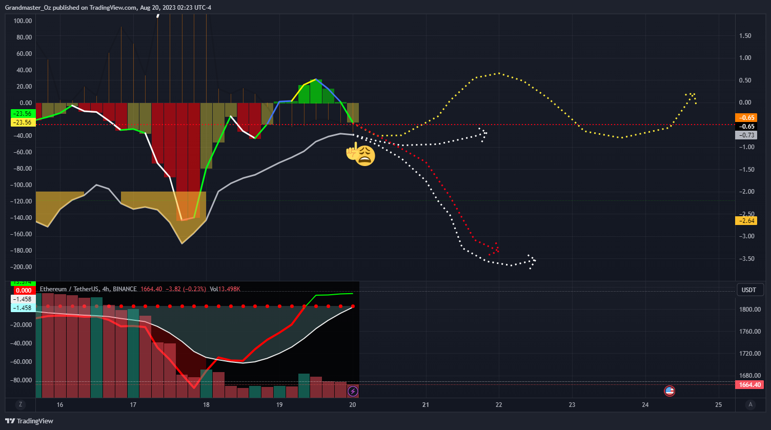
Task: Click the red 0.000 value label
Action: pyautogui.click(x=23, y=290)
